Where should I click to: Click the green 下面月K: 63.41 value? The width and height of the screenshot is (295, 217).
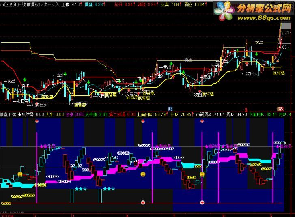(x=263, y=114)
